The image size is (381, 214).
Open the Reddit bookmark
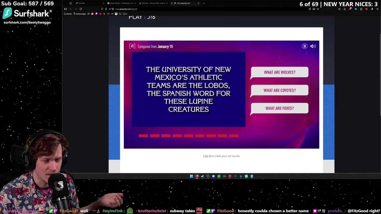[x=92, y=14]
